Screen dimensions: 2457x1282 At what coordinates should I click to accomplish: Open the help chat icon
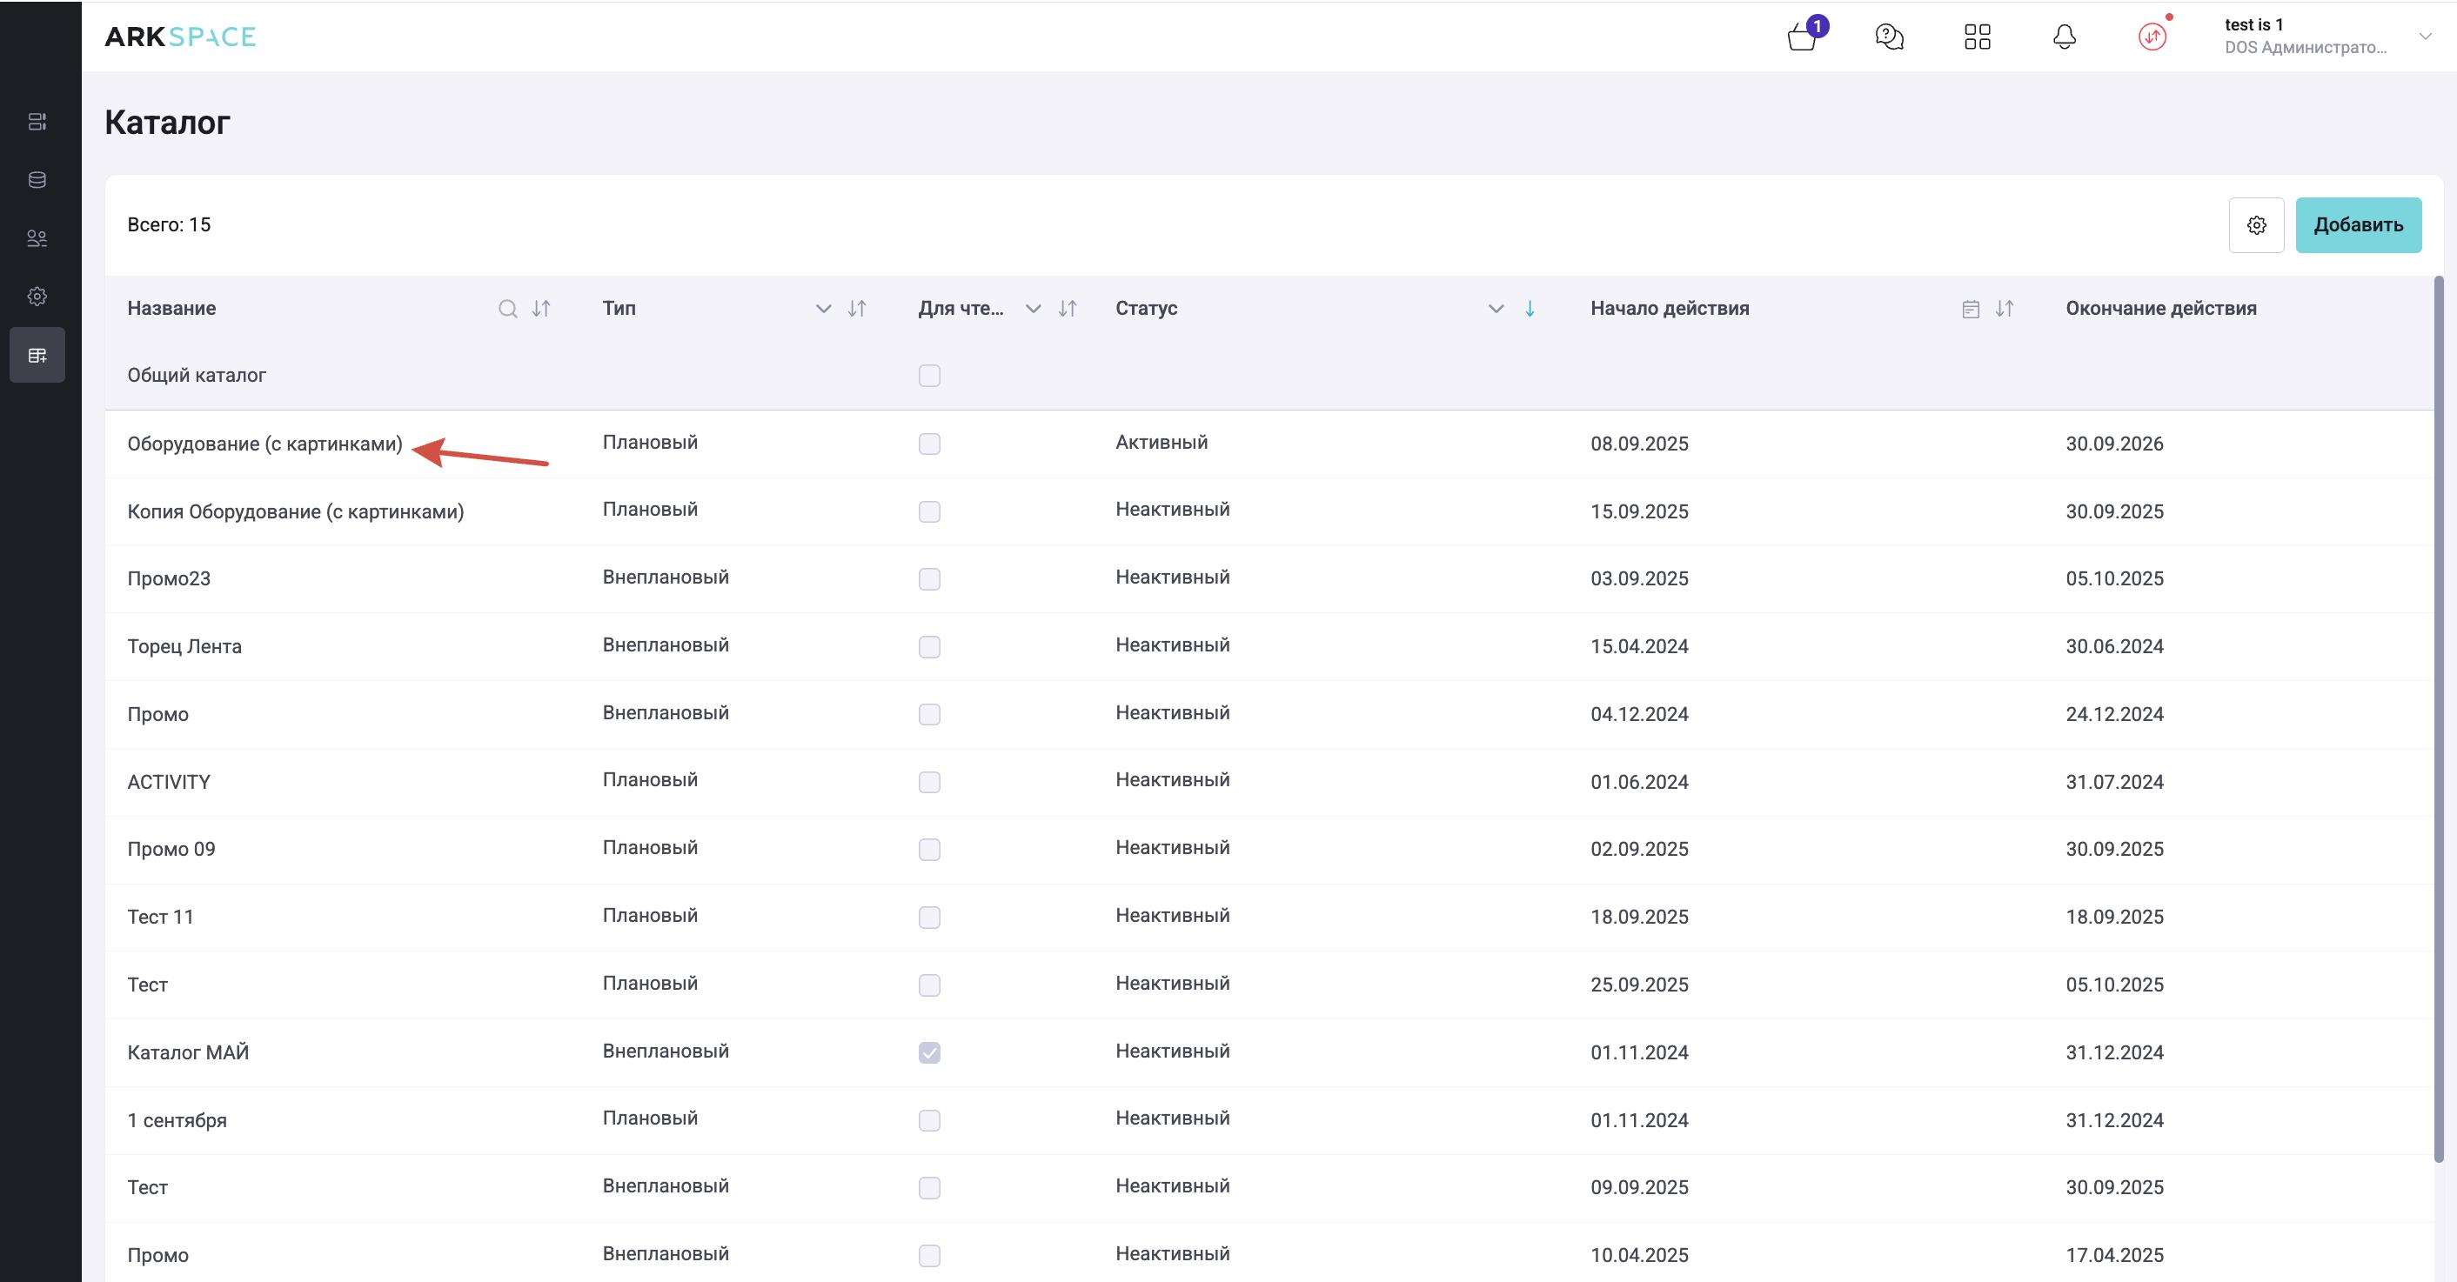pyautogui.click(x=1889, y=37)
